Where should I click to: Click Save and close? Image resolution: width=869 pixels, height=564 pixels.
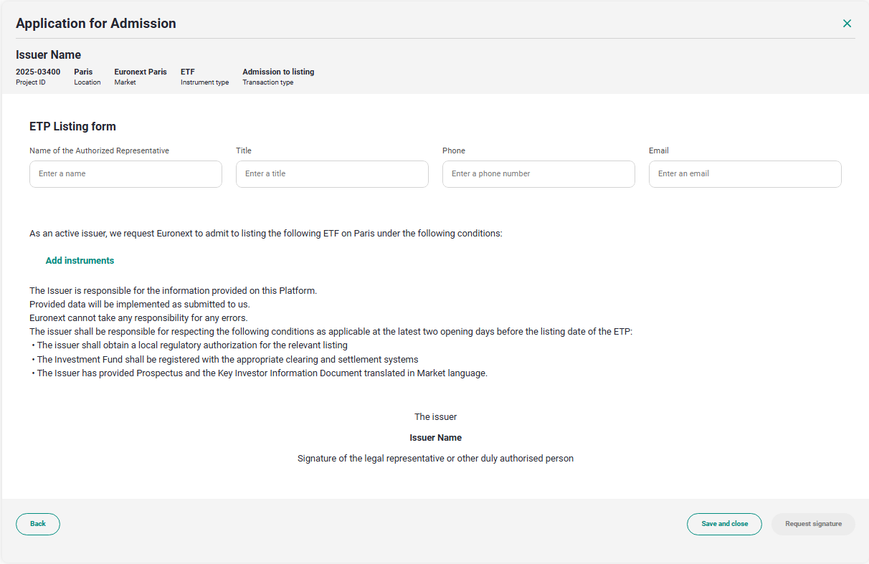tap(724, 524)
